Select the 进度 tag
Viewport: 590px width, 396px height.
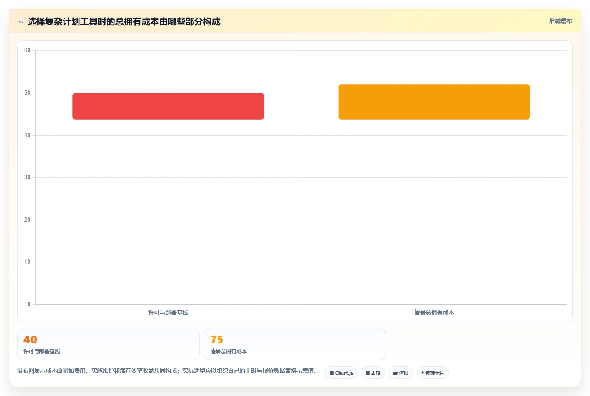tap(401, 373)
